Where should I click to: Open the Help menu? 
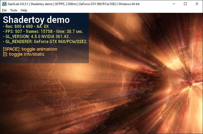pyautogui.click(x=24, y=10)
